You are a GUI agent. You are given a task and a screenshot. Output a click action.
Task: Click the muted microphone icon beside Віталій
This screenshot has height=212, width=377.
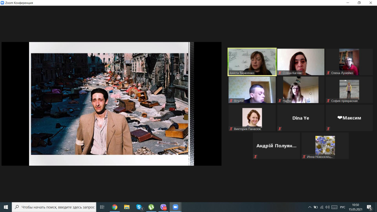pyautogui.click(x=231, y=101)
